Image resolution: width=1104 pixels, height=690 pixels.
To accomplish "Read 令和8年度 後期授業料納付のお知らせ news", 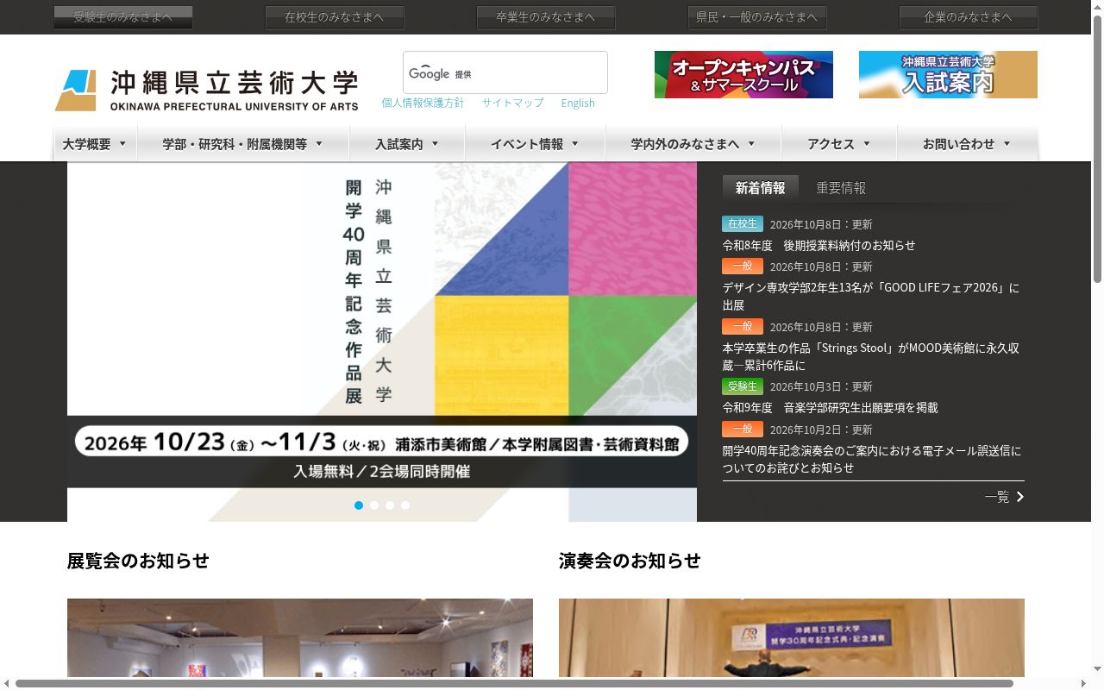I will pos(819,245).
